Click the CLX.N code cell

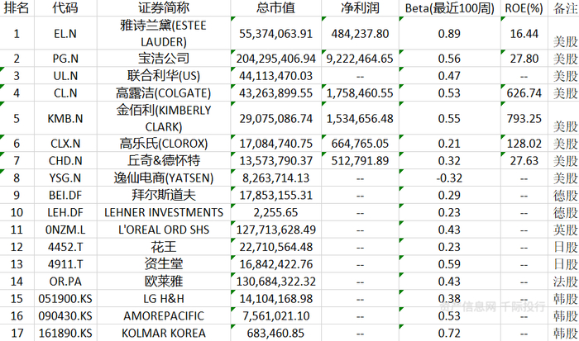pyautogui.click(x=65, y=144)
